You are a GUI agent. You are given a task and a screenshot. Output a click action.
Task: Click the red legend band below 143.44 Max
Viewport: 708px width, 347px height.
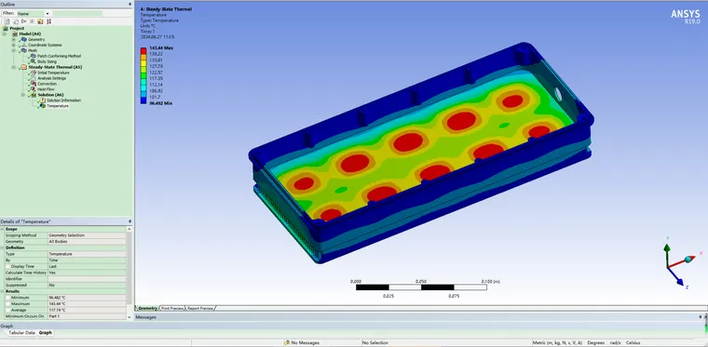(x=143, y=51)
